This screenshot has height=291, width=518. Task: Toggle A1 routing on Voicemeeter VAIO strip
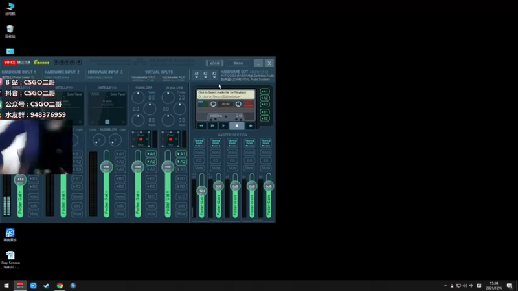151,154
